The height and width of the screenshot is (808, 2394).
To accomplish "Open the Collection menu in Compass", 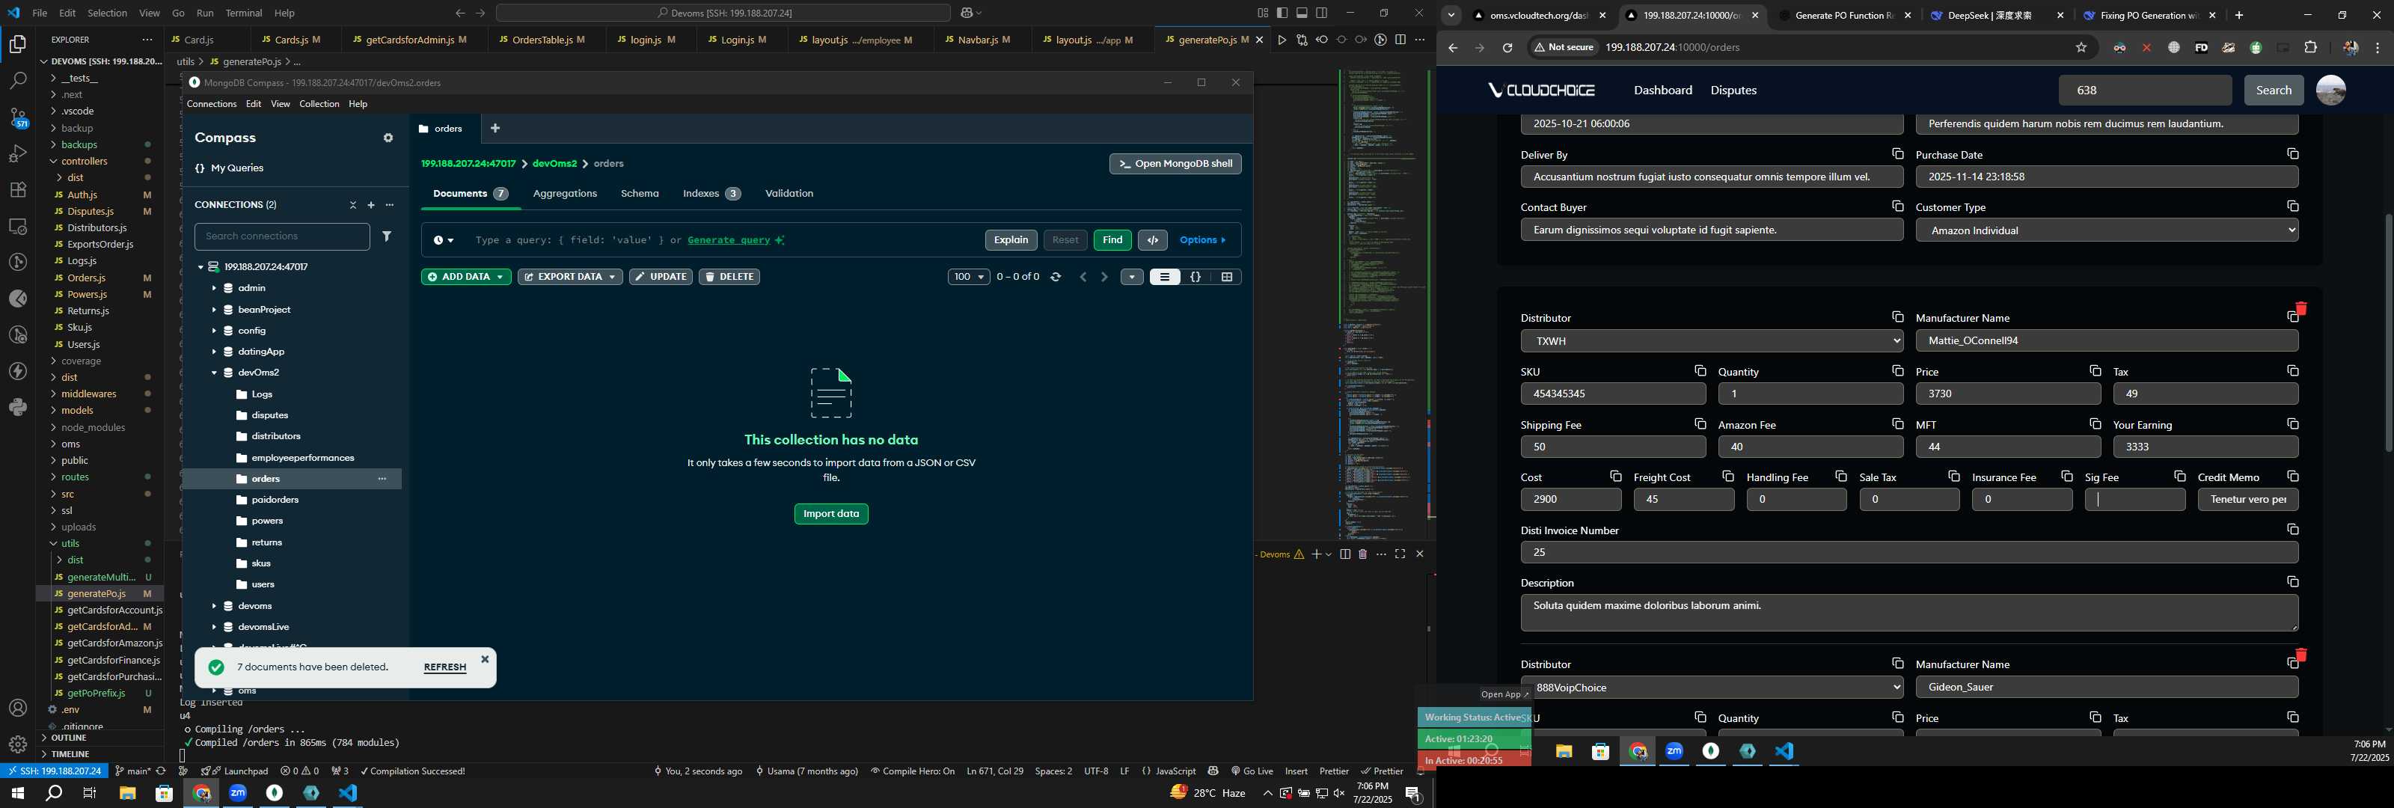I will coord(319,104).
